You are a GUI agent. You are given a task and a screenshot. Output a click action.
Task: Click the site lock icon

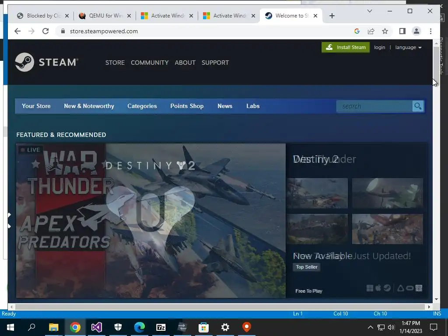click(x=63, y=31)
